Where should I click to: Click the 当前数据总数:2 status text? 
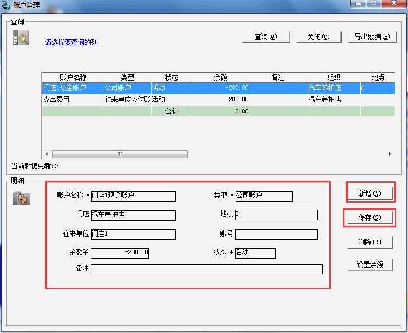pos(35,166)
